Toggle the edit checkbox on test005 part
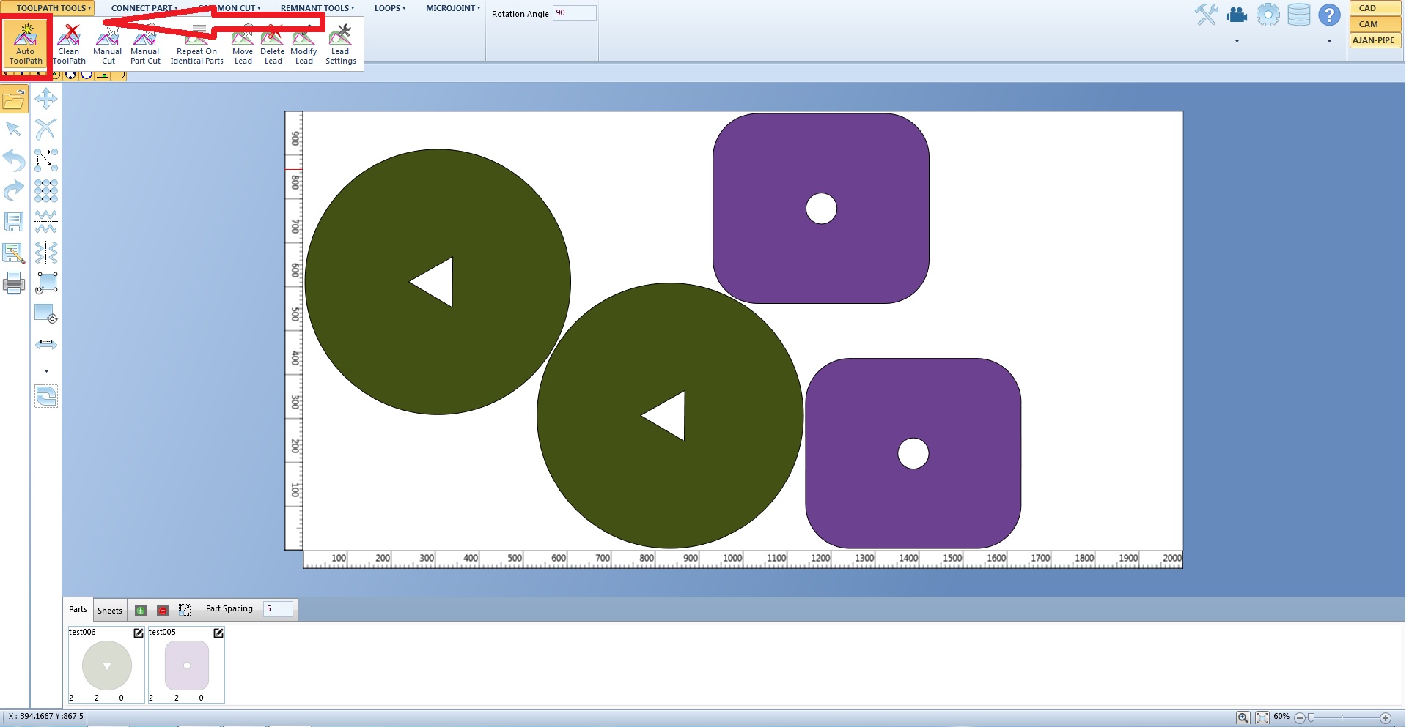Image resolution: width=1409 pixels, height=727 pixels. [218, 633]
